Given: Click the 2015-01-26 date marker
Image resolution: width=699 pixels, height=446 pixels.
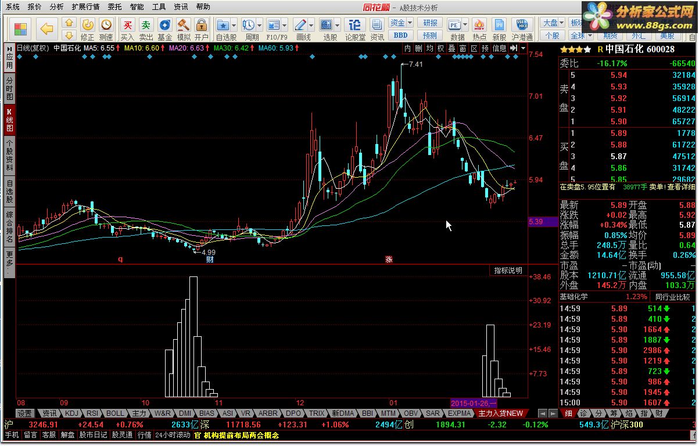Looking at the screenshot, I should pos(473,403).
